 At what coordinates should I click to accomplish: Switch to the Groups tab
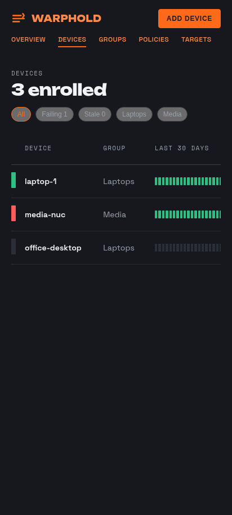tap(113, 39)
